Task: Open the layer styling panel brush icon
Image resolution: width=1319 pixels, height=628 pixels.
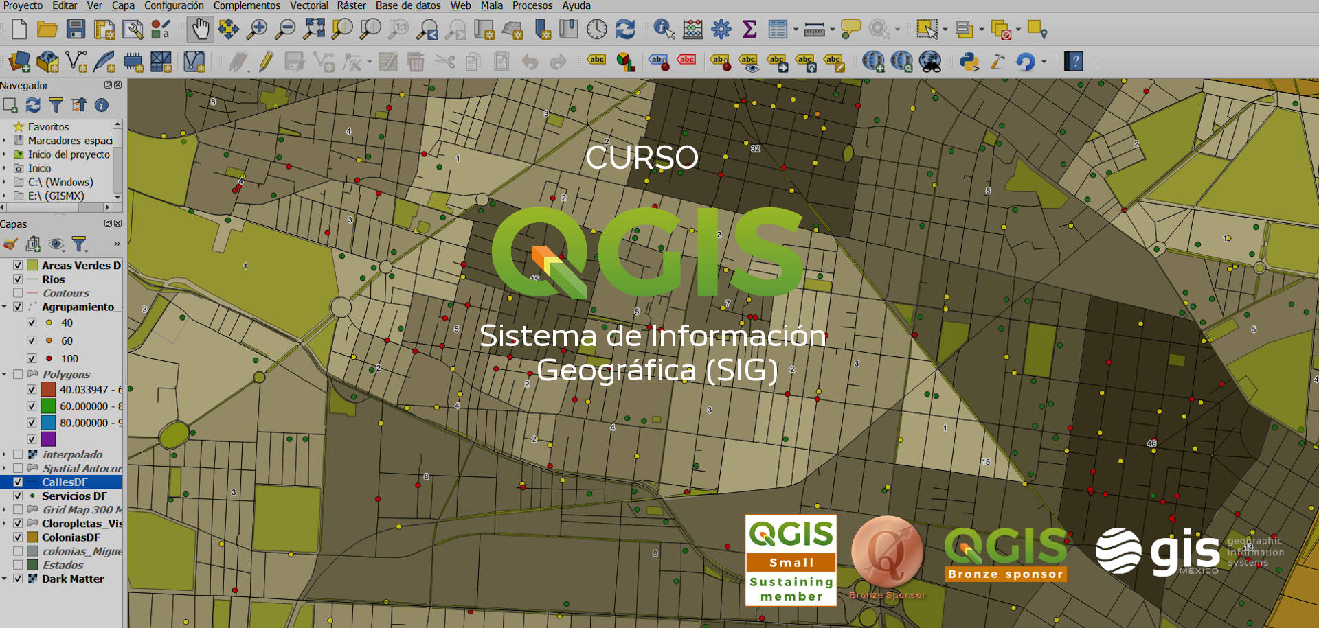Action: coord(10,244)
